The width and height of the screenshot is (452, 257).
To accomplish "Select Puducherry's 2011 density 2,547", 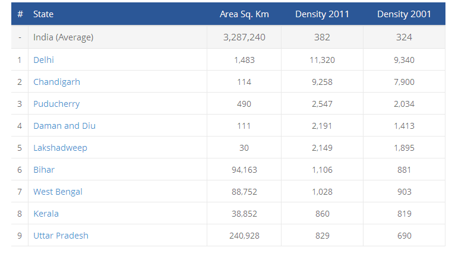I will click(322, 104).
